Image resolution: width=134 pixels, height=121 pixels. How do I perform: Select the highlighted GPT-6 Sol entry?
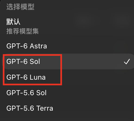(68, 61)
